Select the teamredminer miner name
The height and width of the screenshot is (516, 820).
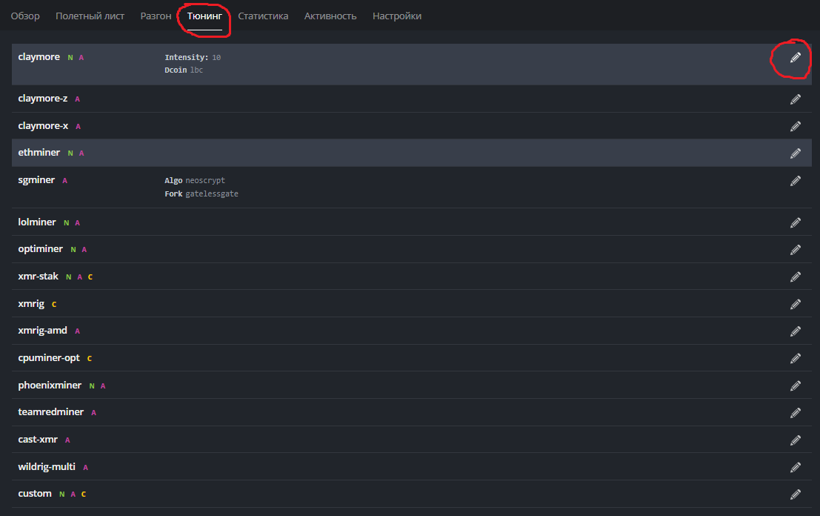[50, 412]
